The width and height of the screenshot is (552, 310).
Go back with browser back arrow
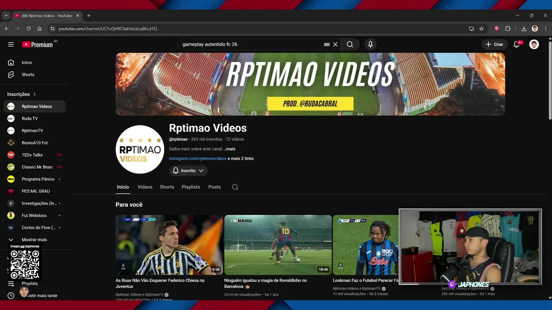[x=6, y=28]
